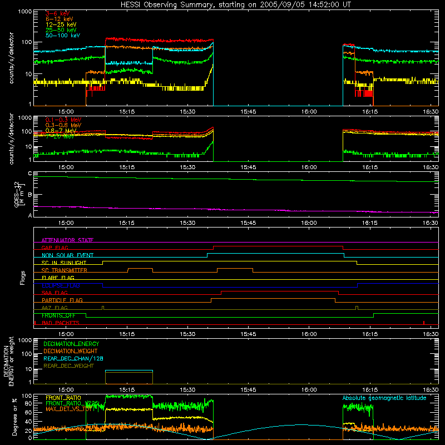The height and width of the screenshot is (445, 445).
Task: Select the orange MAX_DET_VS_TOT legend label
Action: (x=68, y=409)
